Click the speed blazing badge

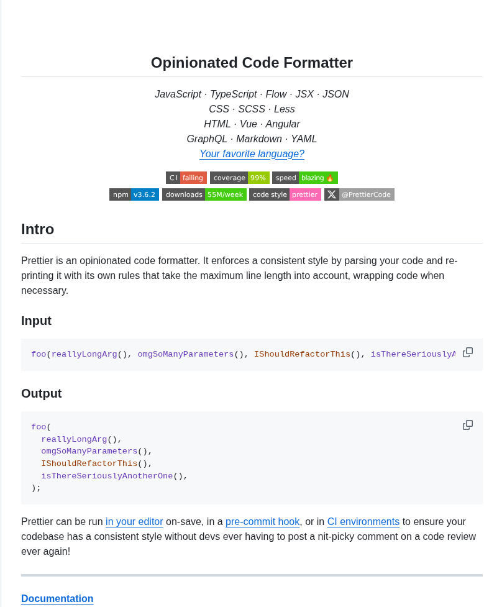coord(304,178)
